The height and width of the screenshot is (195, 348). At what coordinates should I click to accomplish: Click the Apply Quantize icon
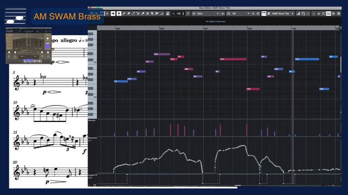point(228,14)
